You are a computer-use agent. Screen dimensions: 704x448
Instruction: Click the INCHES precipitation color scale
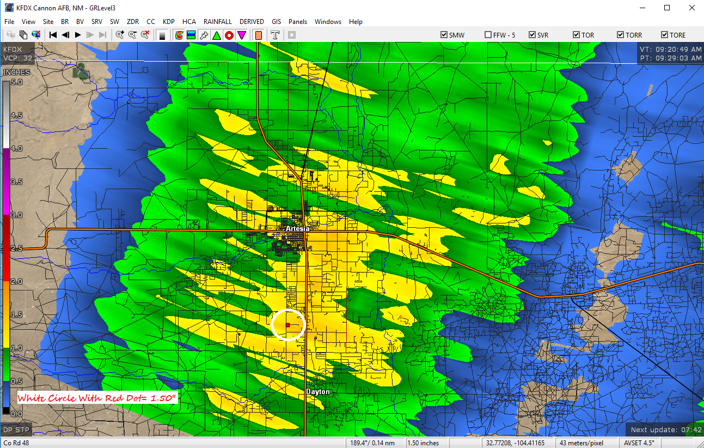pyautogui.click(x=7, y=245)
